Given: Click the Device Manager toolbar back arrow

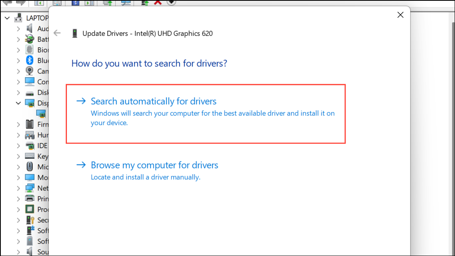Looking at the screenshot, I should tap(7, 3).
